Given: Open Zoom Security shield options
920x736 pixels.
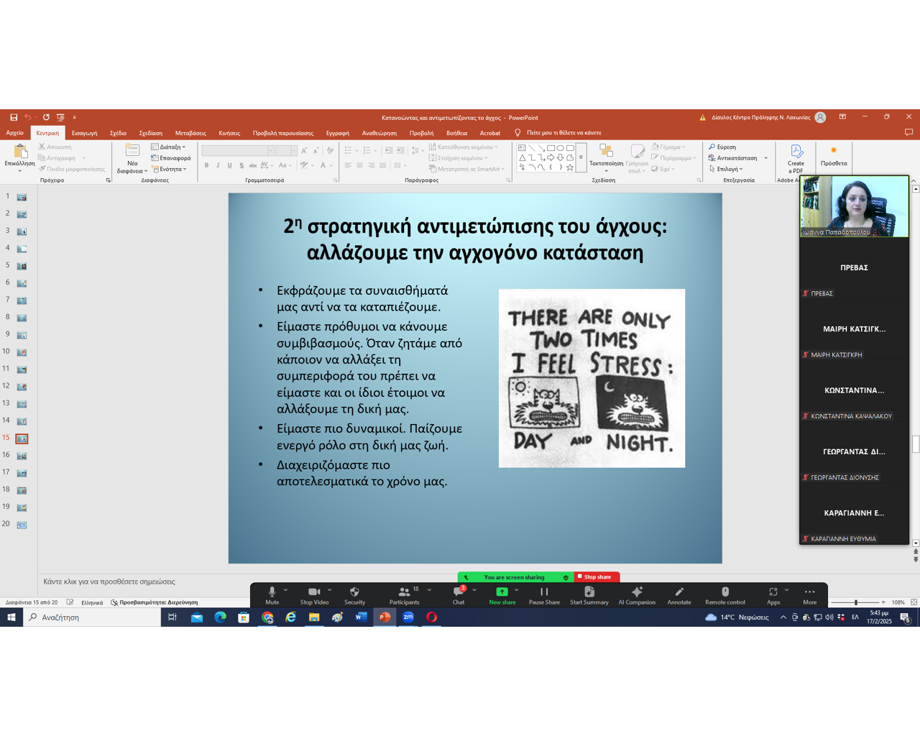Looking at the screenshot, I should click(354, 592).
